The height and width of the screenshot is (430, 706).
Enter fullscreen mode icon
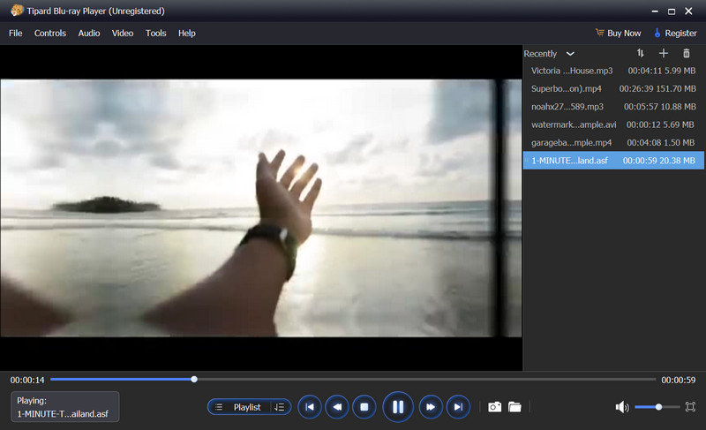[690, 407]
